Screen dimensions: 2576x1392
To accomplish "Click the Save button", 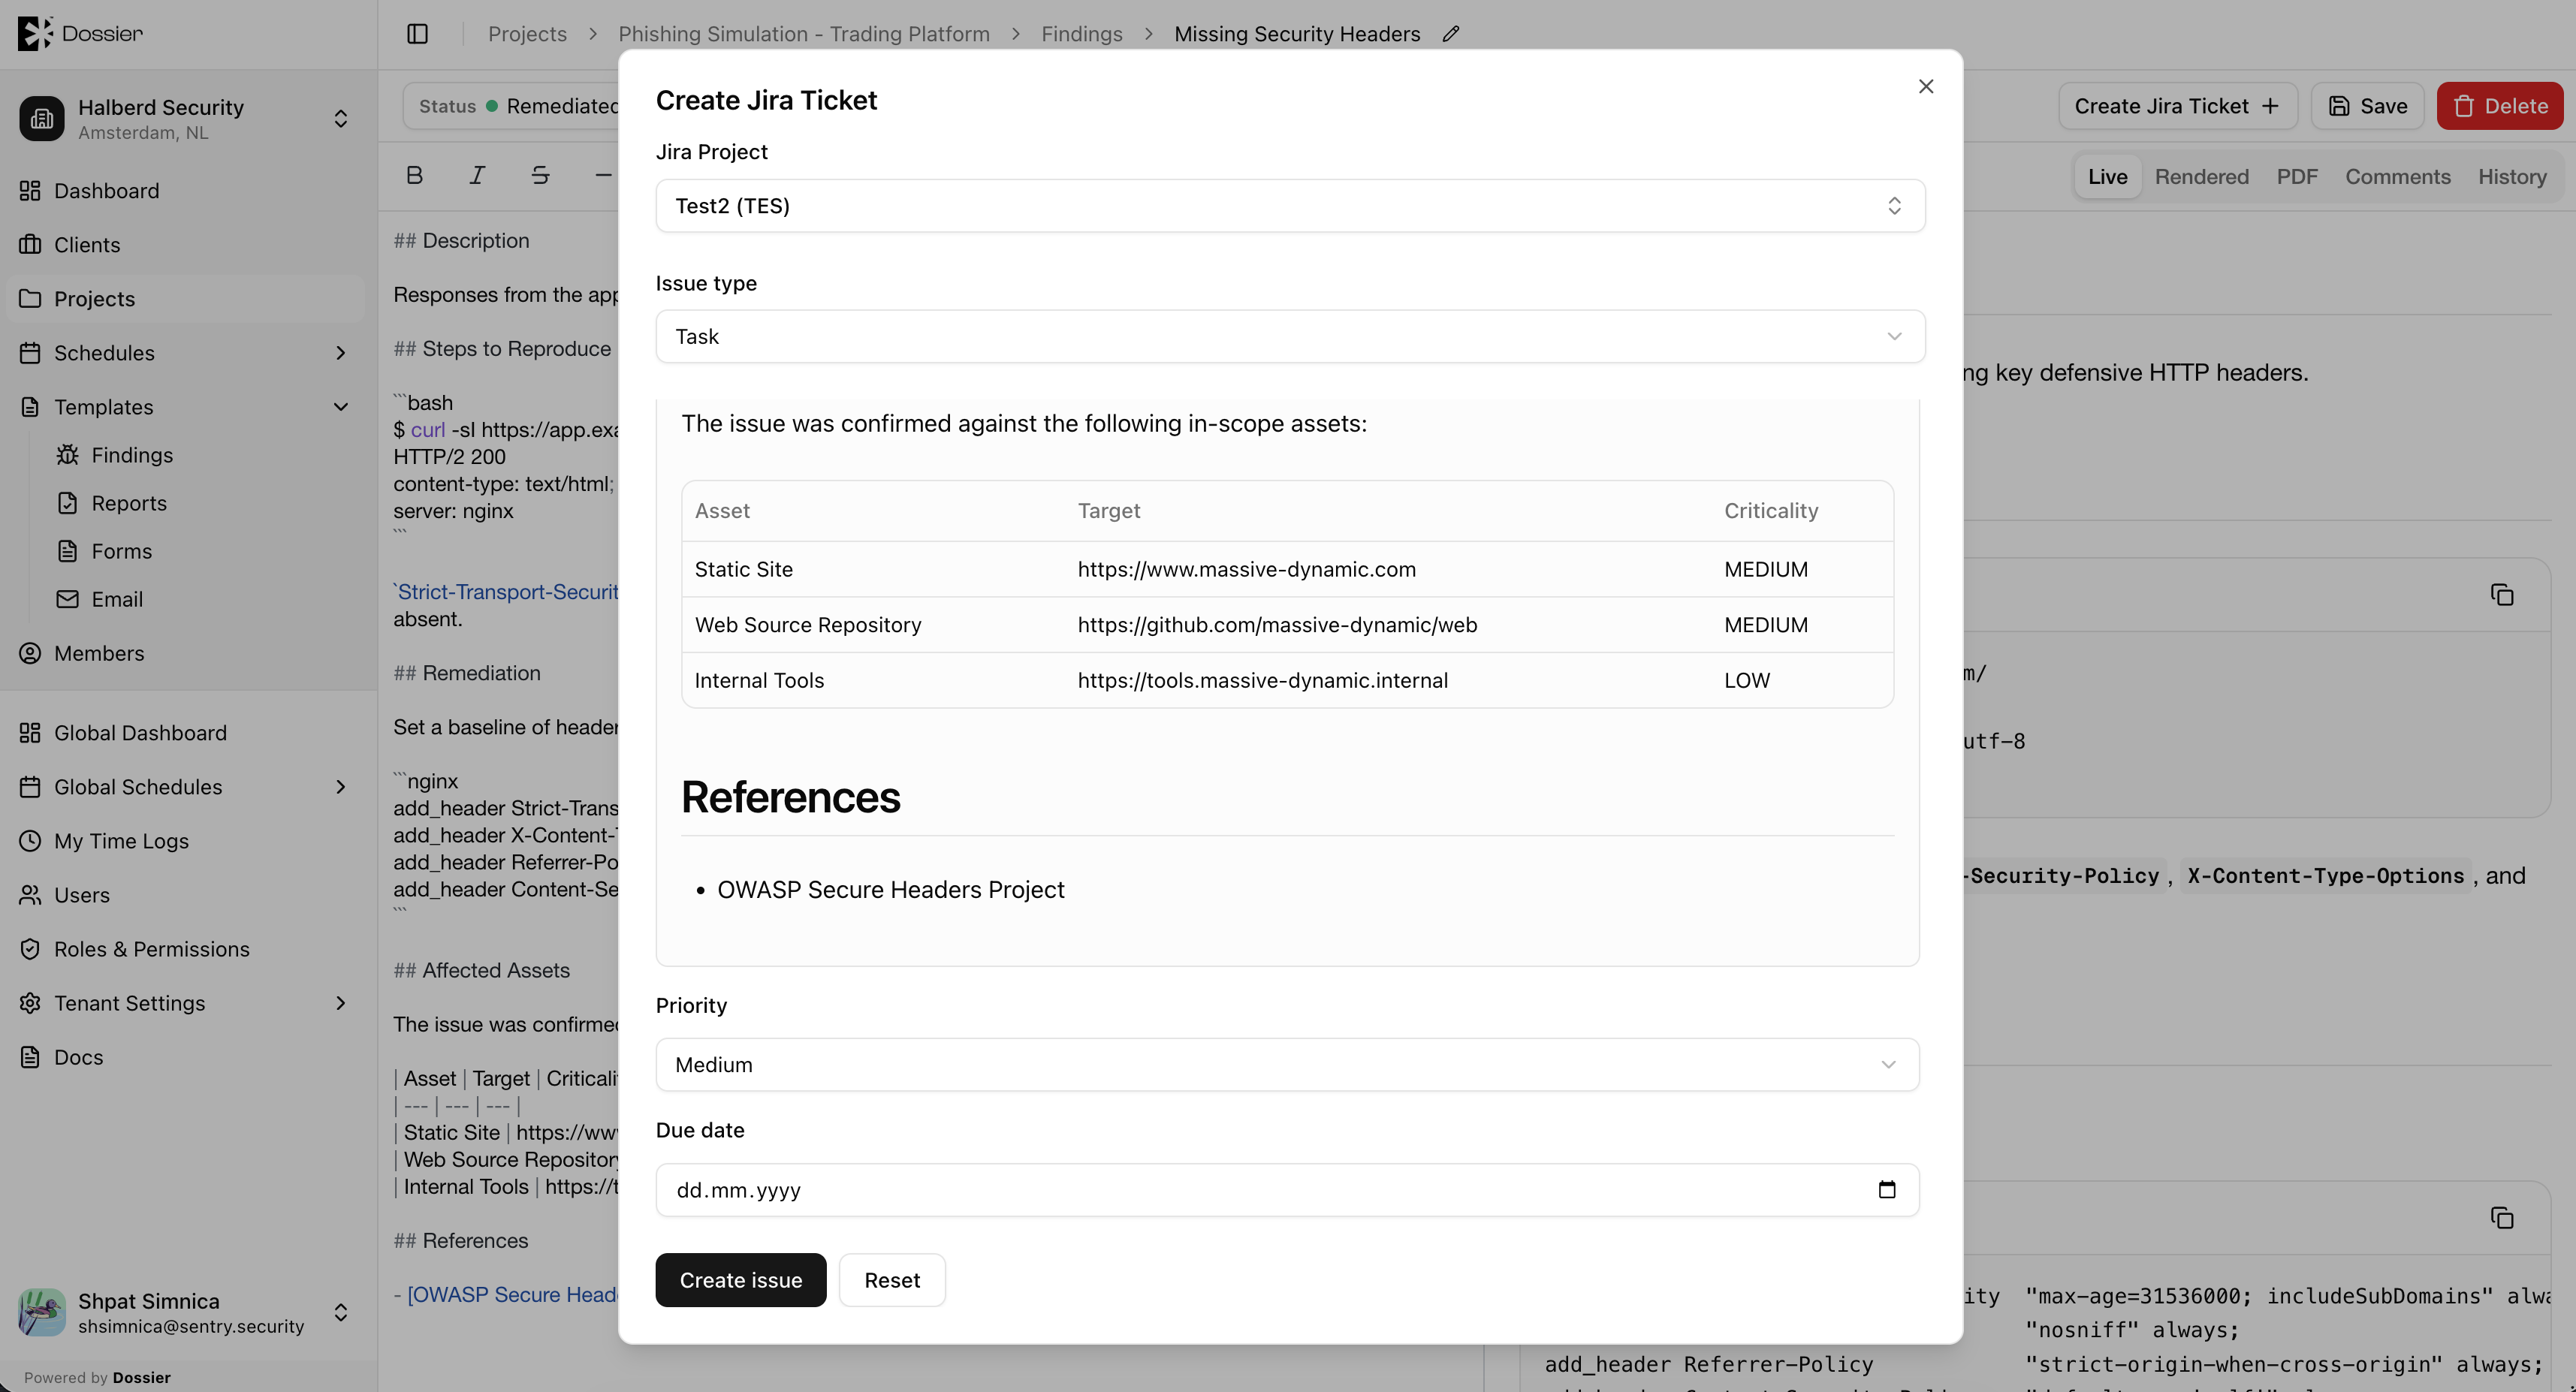I will (x=2367, y=106).
